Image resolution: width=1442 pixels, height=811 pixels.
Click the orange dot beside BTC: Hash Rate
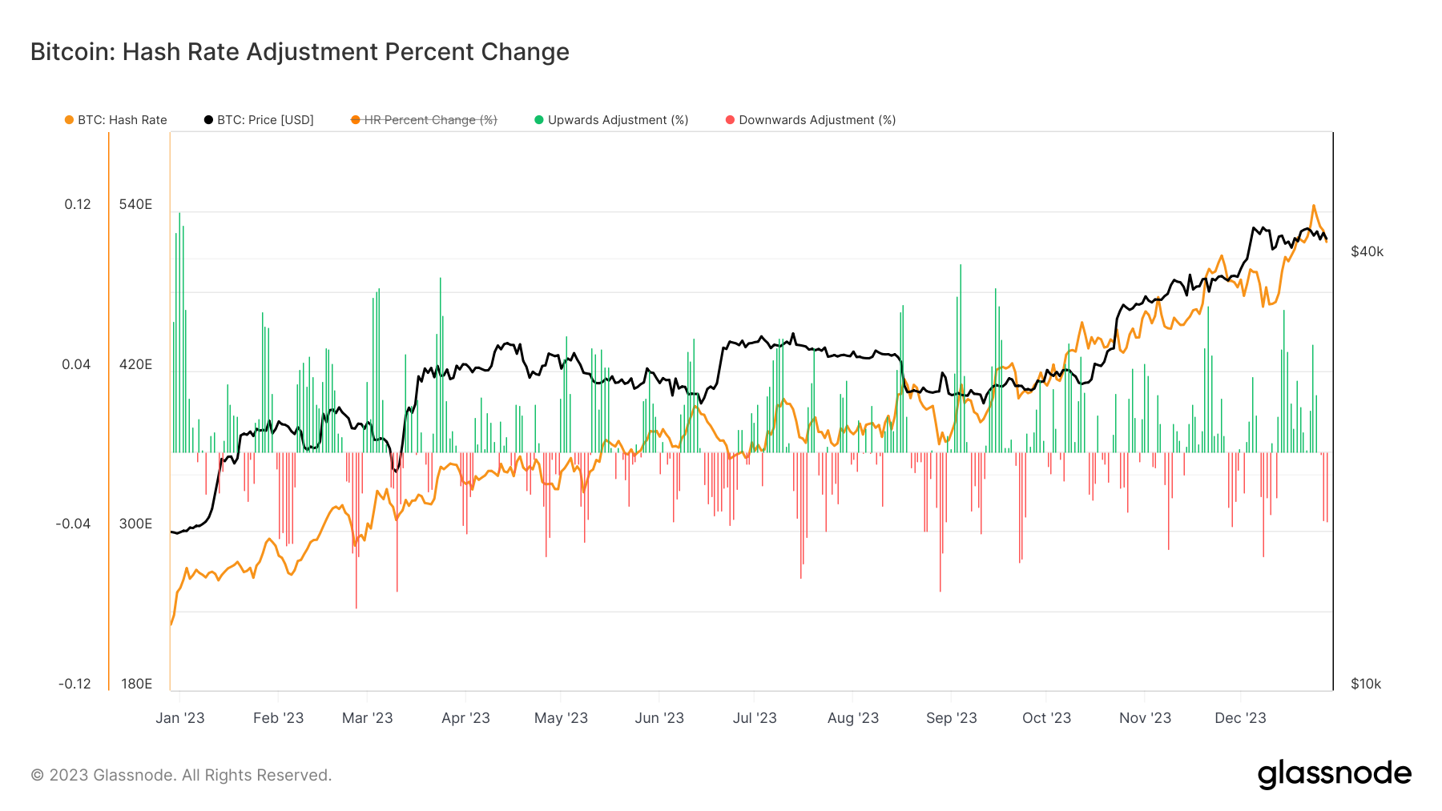point(69,120)
